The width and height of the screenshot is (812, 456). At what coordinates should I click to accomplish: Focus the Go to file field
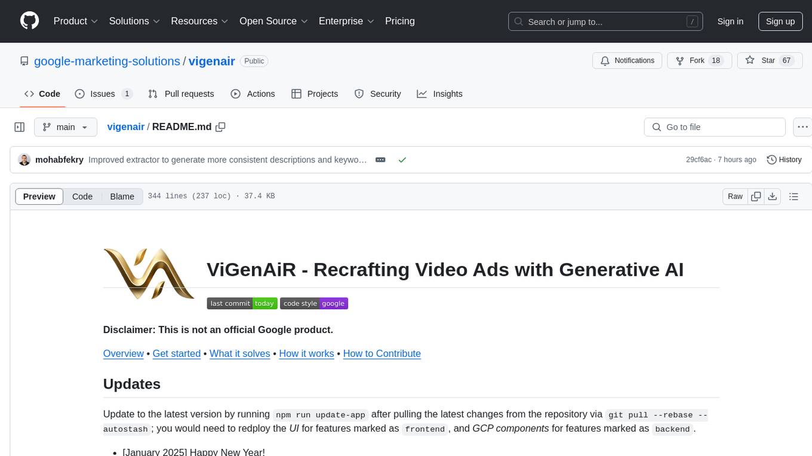click(x=715, y=127)
